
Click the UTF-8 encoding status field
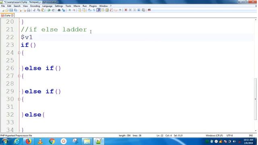coord(229,135)
